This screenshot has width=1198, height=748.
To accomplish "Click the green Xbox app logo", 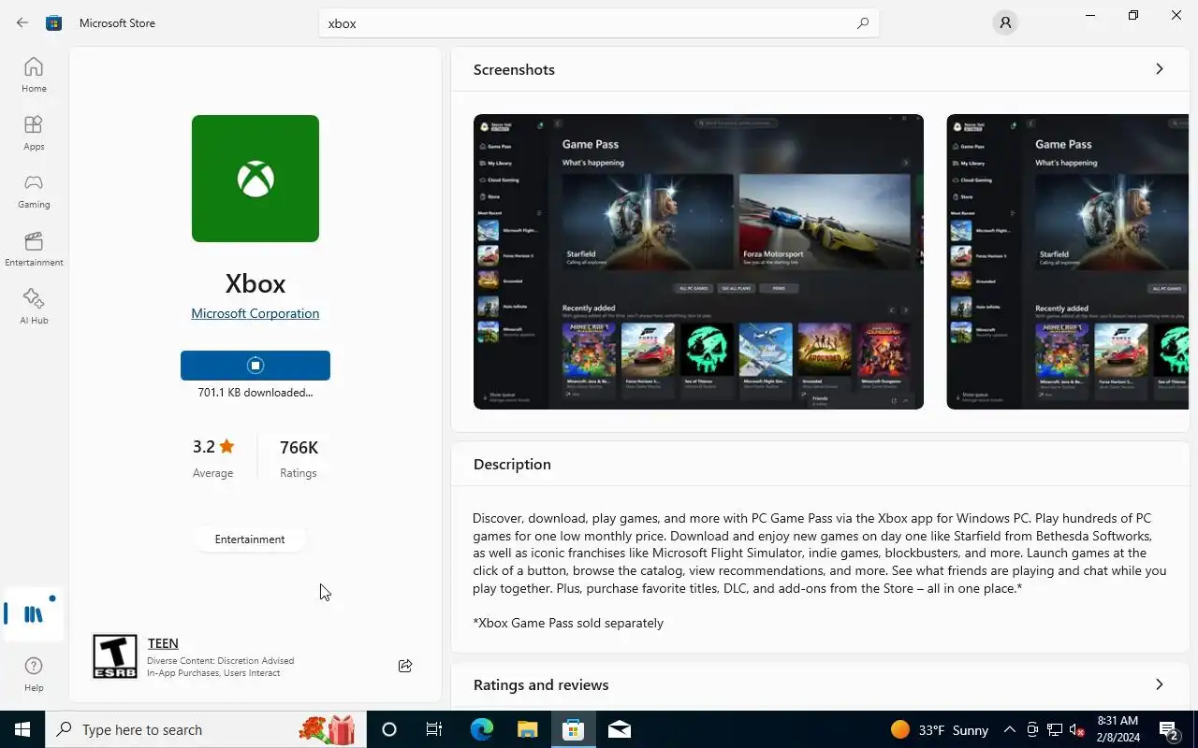I will point(256,179).
